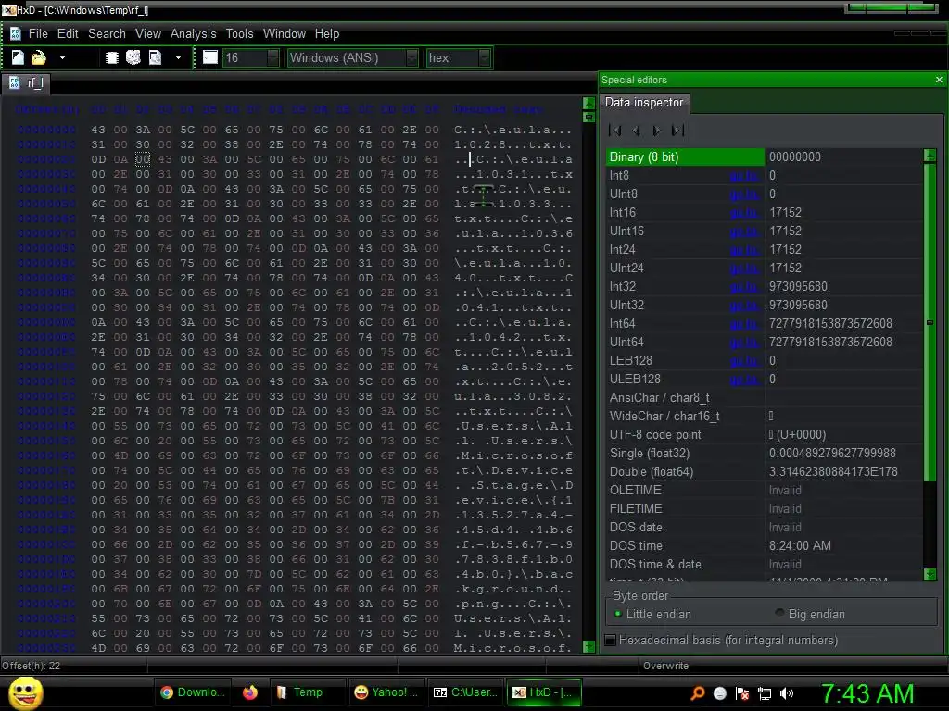Switch to the Chrome Downloads taskbar button
Viewport: 949px width, 711px height.
192,692
